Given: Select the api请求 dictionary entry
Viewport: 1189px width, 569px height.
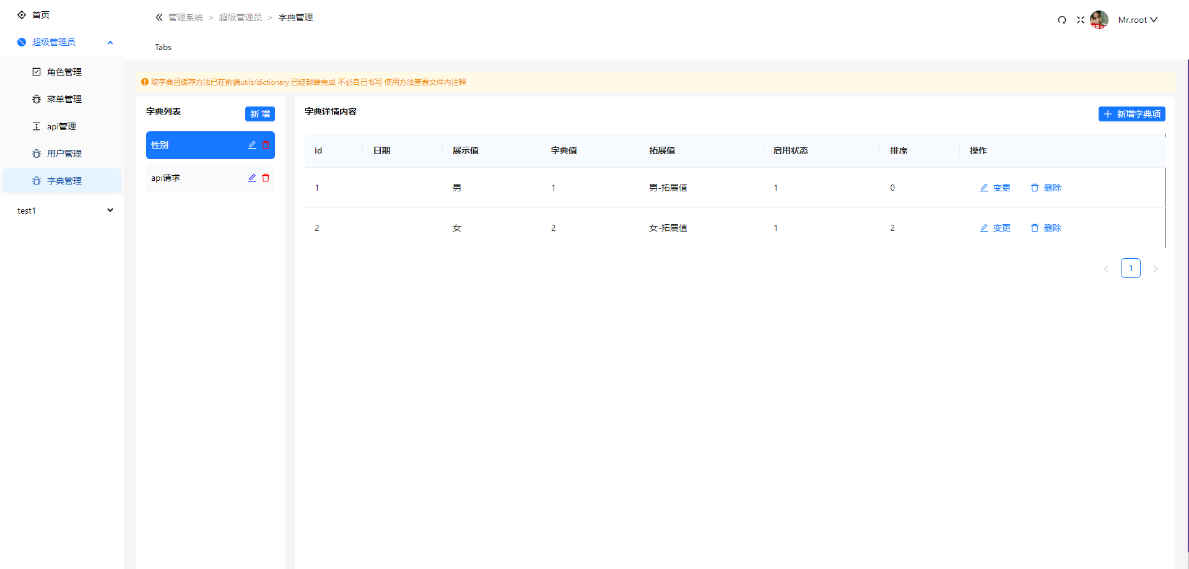Looking at the screenshot, I should [211, 178].
